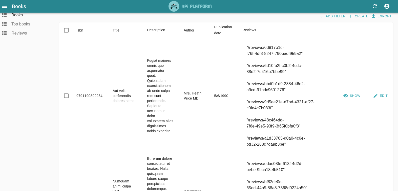Click the pencil icon for the first book
This screenshot has height=191, width=398.
tap(375, 96)
